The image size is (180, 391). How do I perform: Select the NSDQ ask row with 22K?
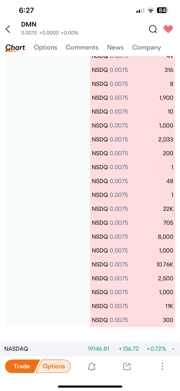[132, 209]
